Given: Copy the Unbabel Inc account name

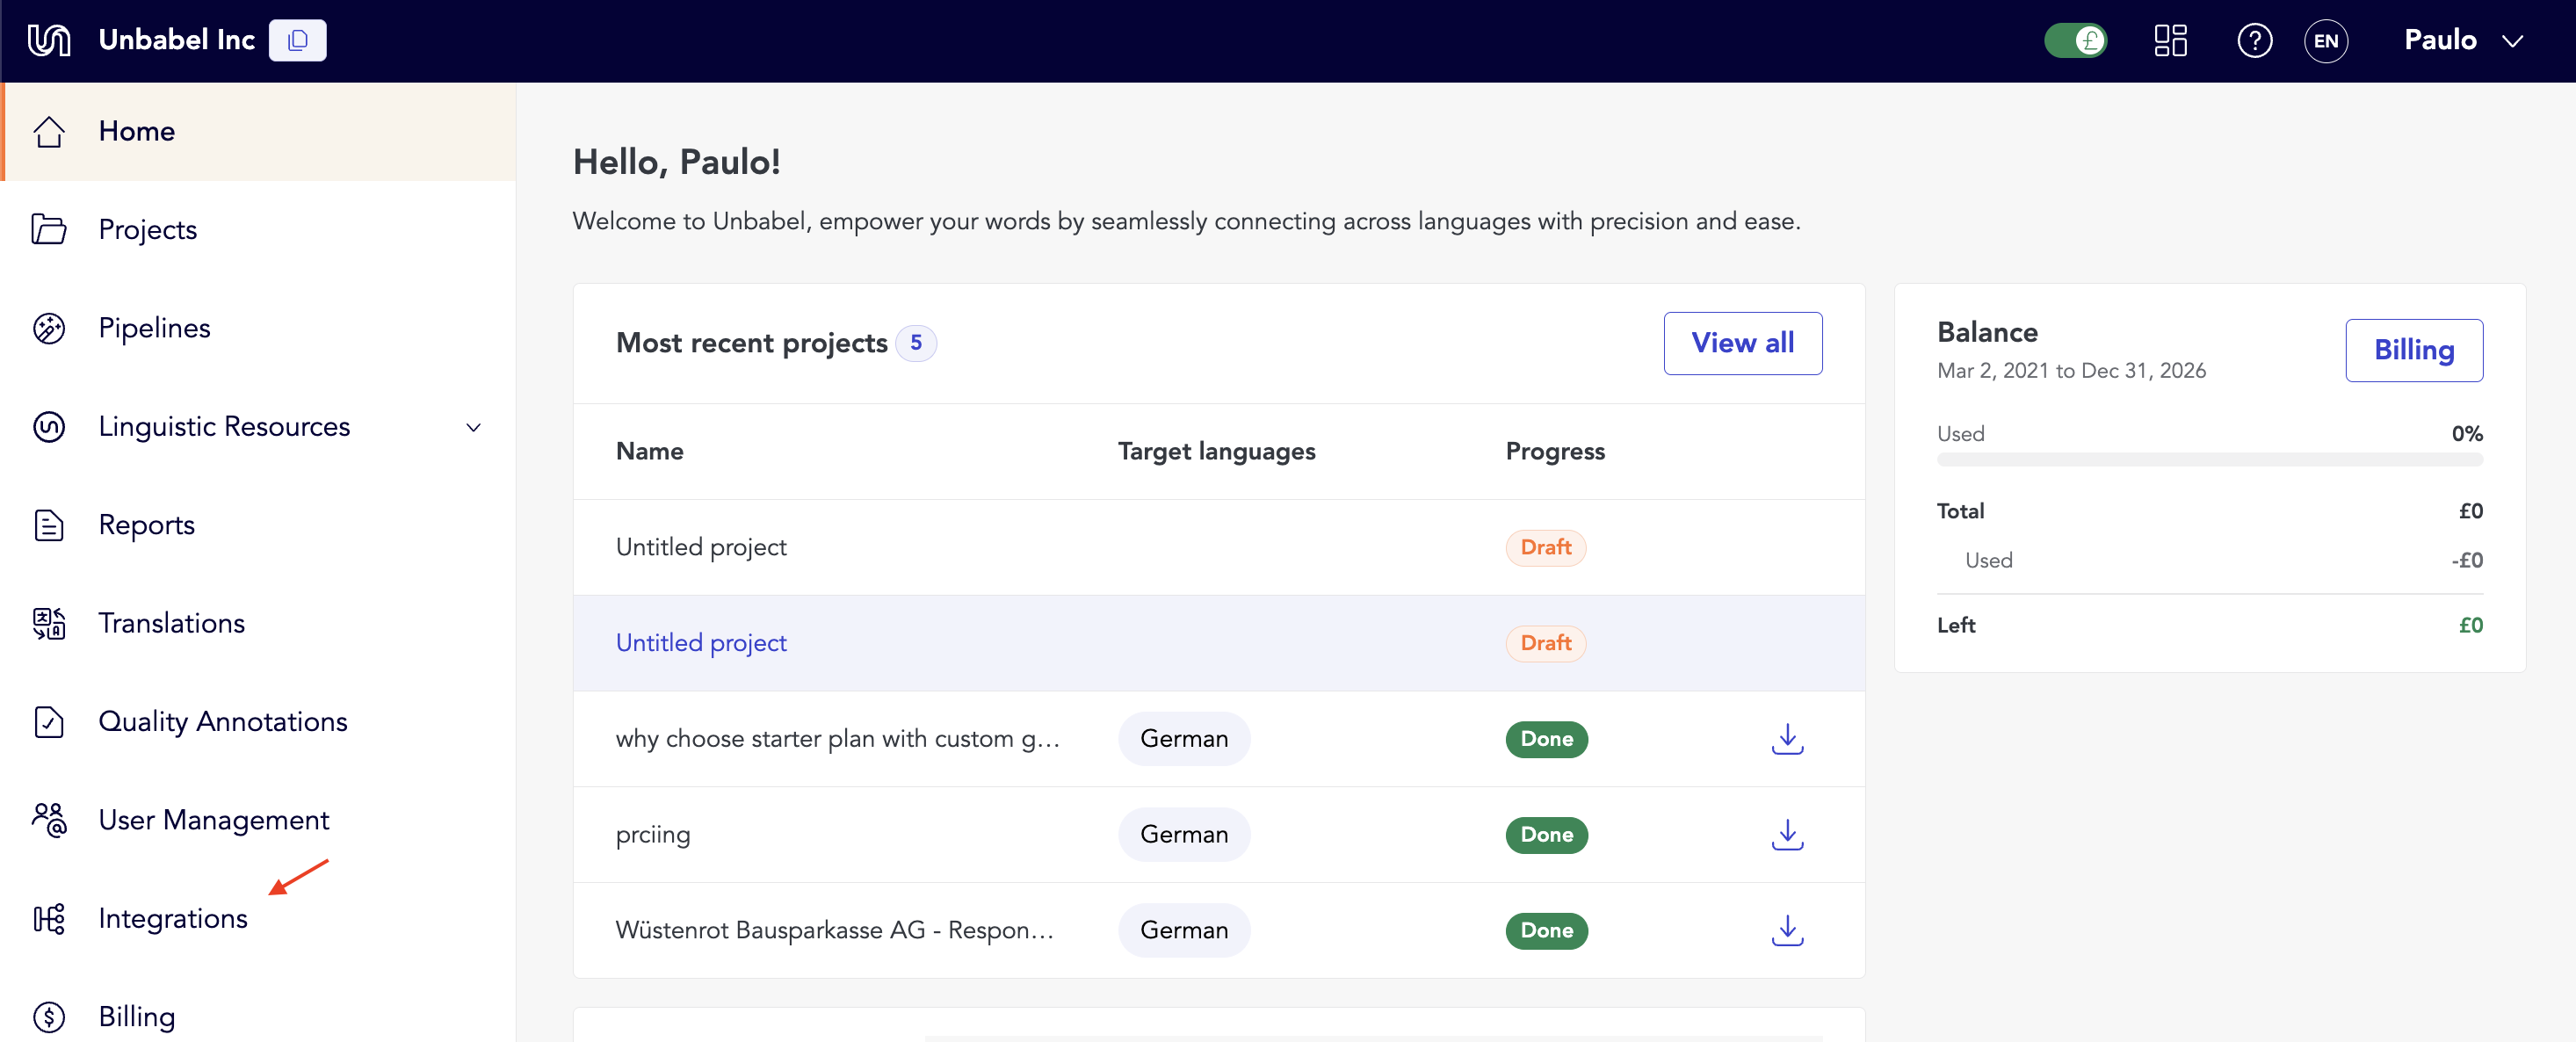Looking at the screenshot, I should click(297, 40).
